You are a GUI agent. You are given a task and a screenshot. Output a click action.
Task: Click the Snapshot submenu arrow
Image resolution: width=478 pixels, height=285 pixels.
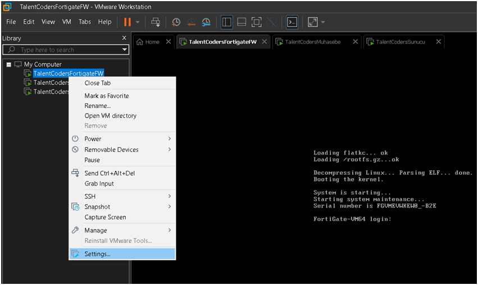coord(170,206)
